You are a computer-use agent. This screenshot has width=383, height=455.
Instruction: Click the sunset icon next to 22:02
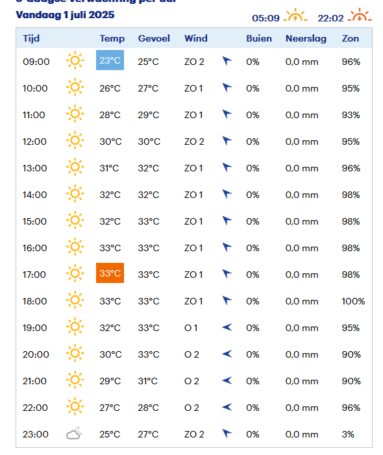click(x=360, y=15)
